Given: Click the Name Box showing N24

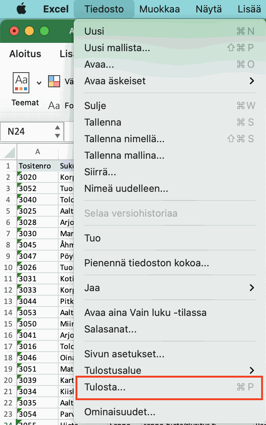Looking at the screenshot, I should [32, 132].
